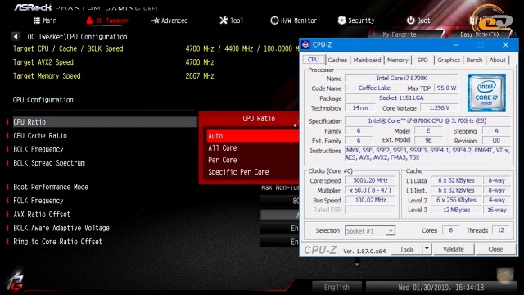Click the Core Speed value 5001.20 MHz
Image resolution: width=524 pixels, height=295 pixels.
coord(371,180)
